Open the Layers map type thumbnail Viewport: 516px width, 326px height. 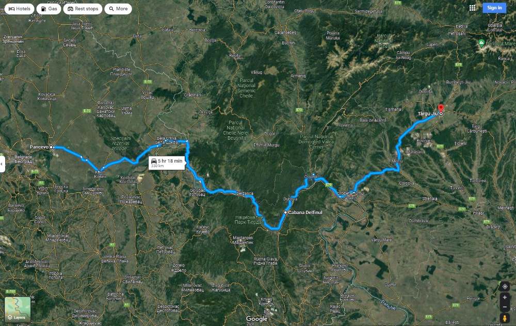point(18,309)
